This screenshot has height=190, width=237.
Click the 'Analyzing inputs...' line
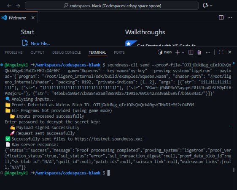click(x=30, y=99)
